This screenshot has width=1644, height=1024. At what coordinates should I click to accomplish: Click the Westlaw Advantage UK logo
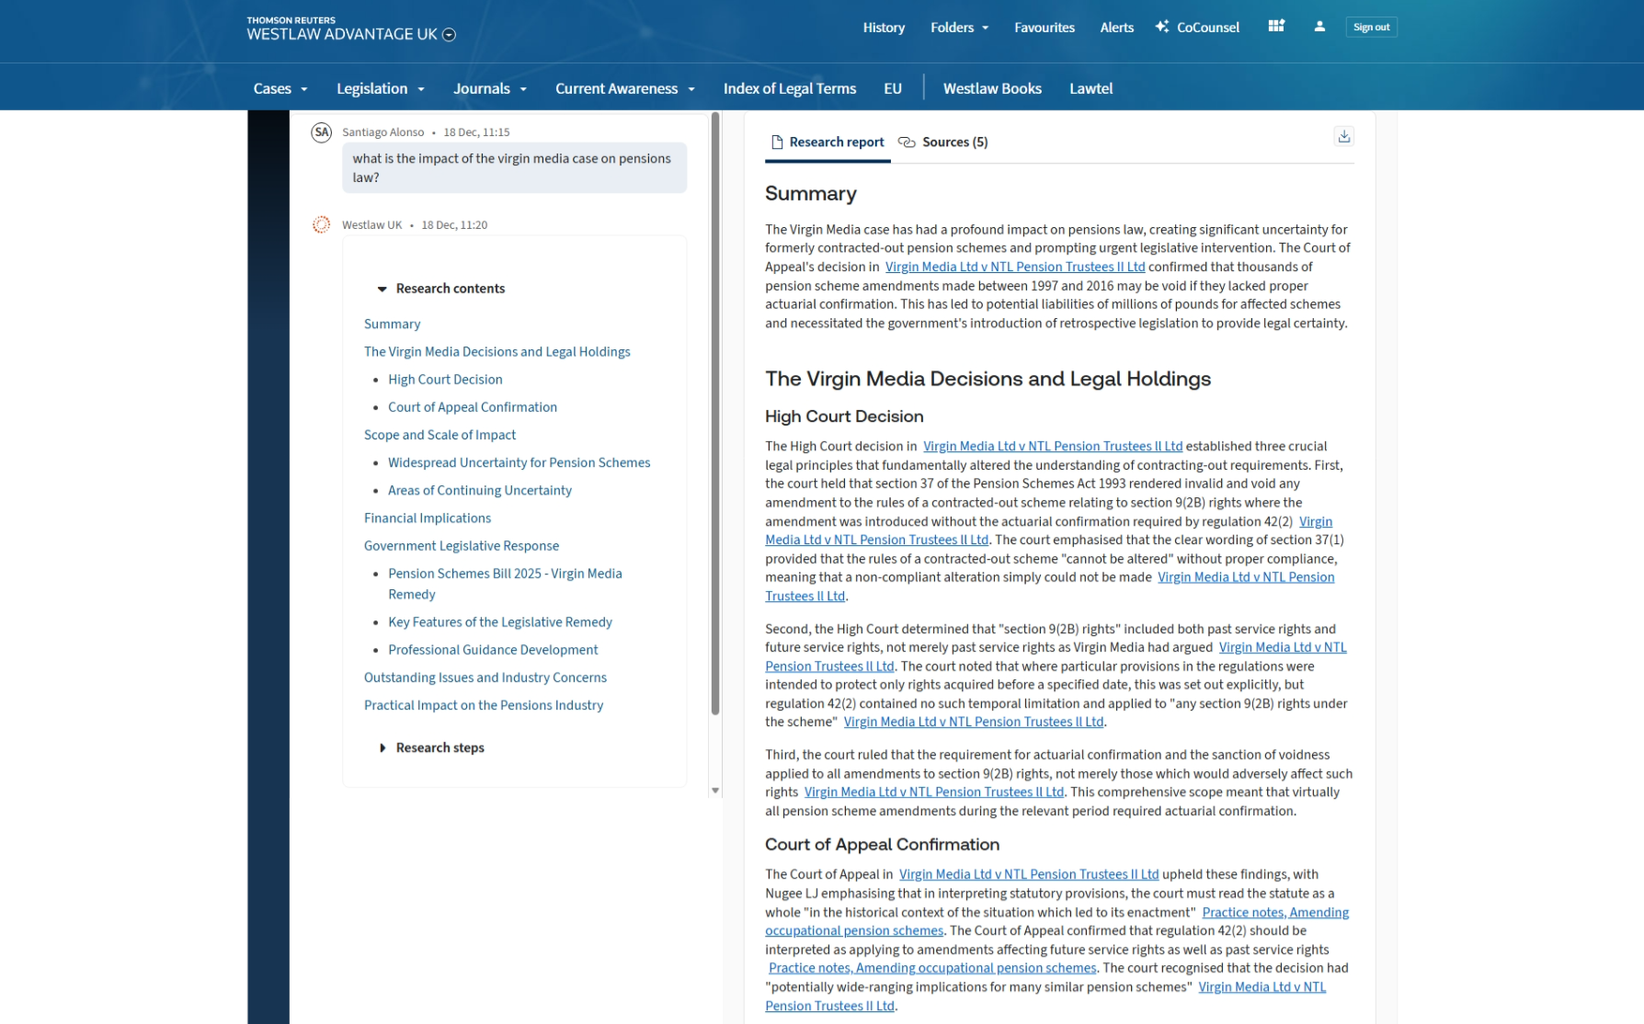point(342,28)
